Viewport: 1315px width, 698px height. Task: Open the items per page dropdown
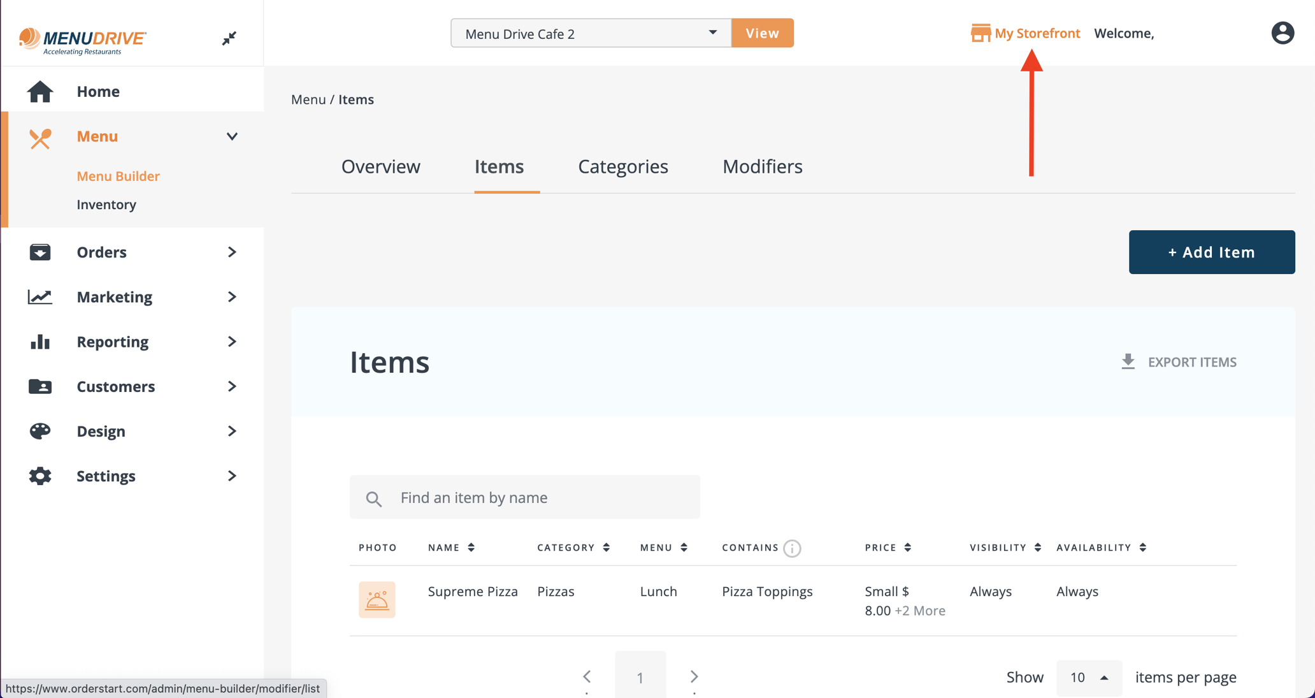(x=1089, y=678)
